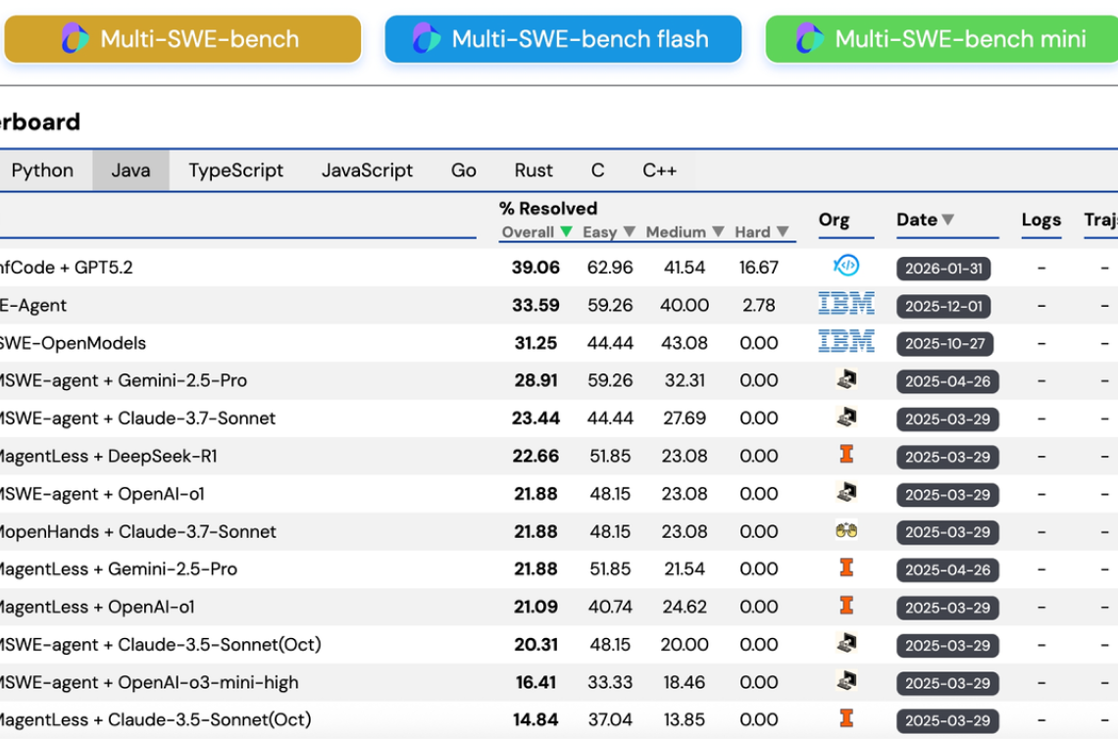Click orange org icon for MagentLess + DeepSeek-R1

pyautogui.click(x=846, y=454)
